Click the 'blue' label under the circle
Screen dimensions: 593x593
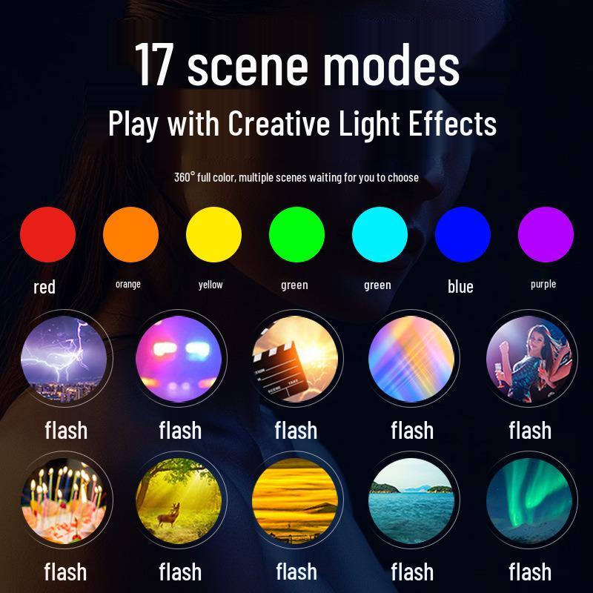pyautogui.click(x=460, y=286)
